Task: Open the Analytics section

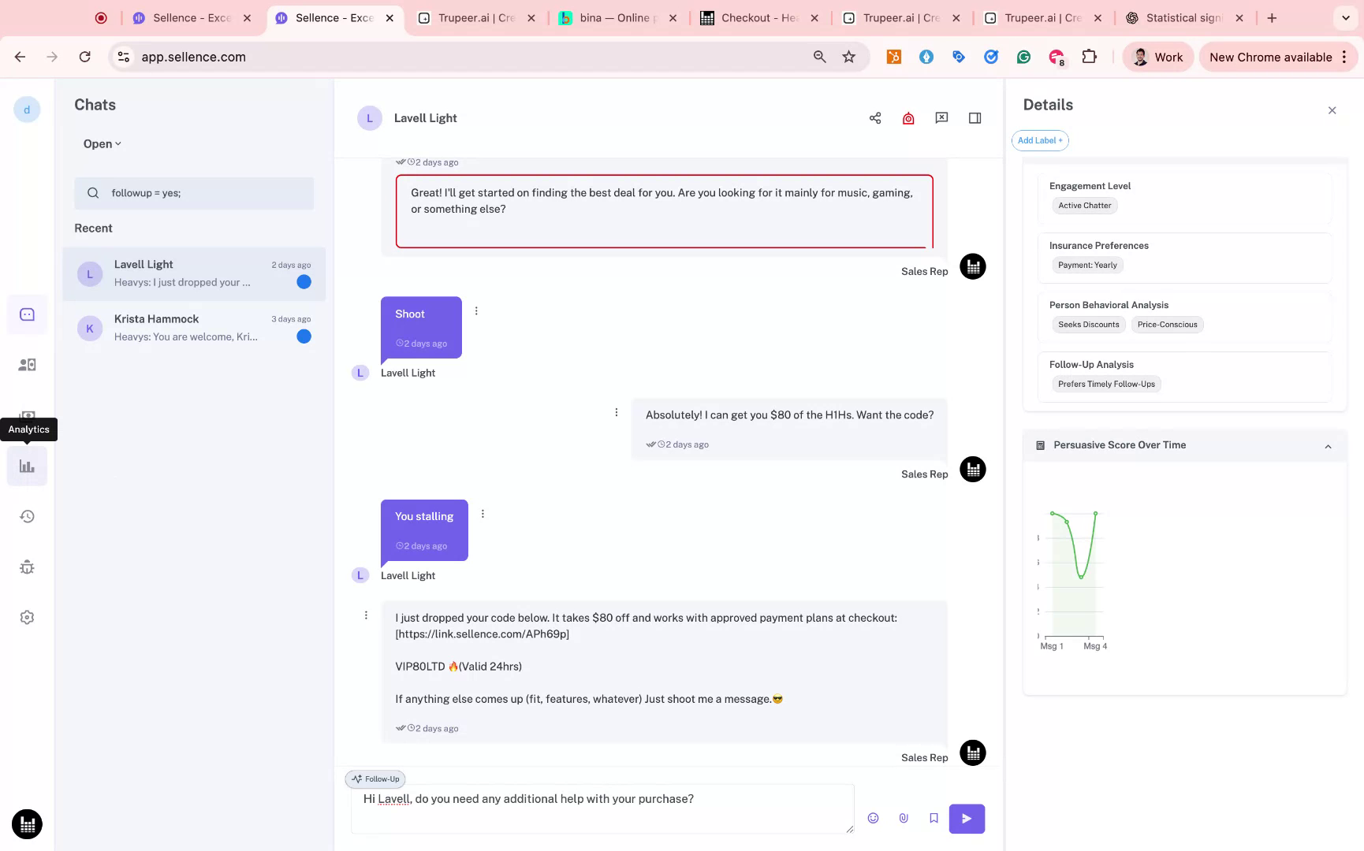Action: (27, 466)
